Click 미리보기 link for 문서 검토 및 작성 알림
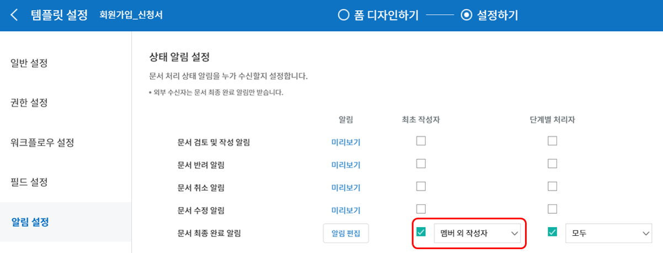Screen dimensions: 663x253 (x=345, y=142)
